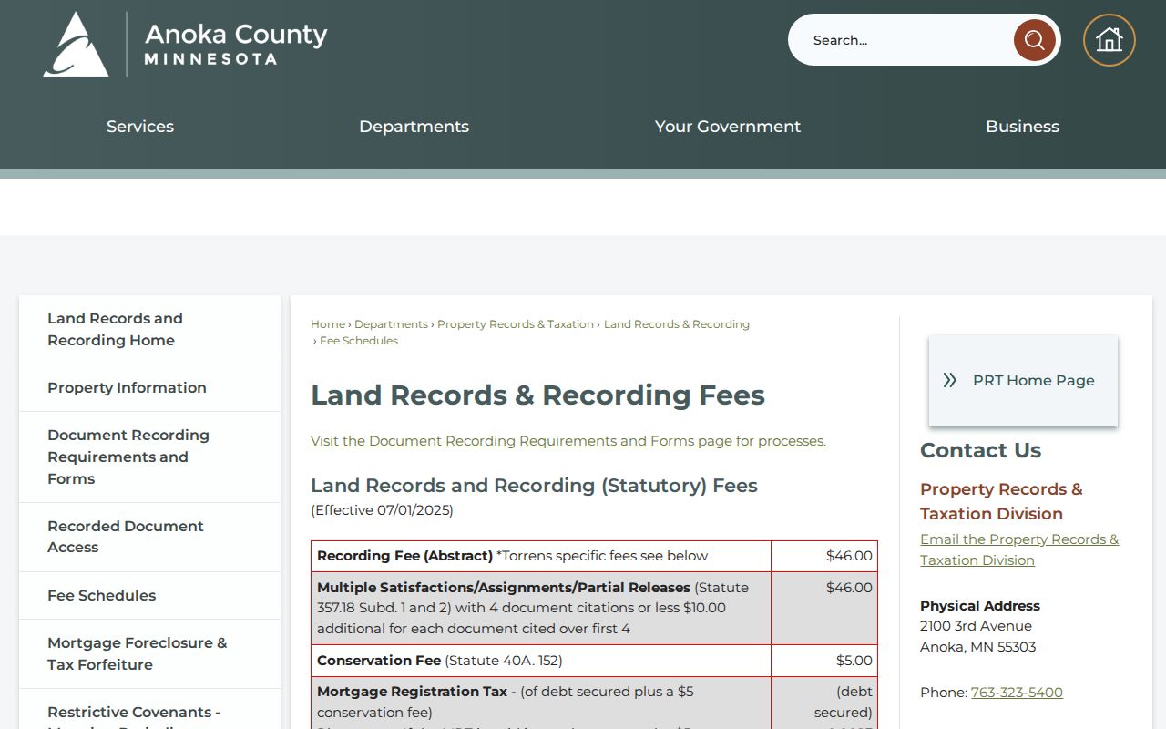Open the Departments menu

pyautogui.click(x=414, y=127)
